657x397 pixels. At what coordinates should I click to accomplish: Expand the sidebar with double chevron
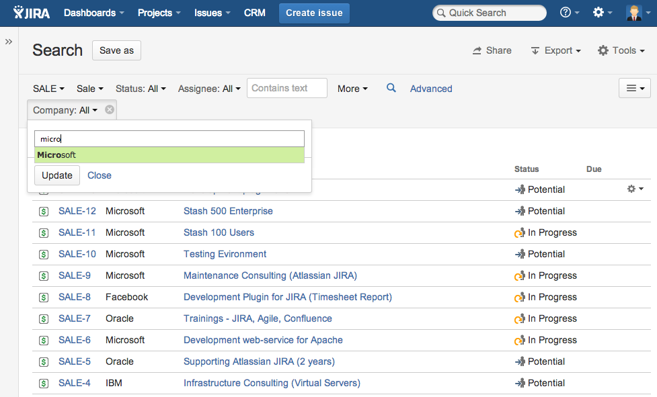click(8, 42)
